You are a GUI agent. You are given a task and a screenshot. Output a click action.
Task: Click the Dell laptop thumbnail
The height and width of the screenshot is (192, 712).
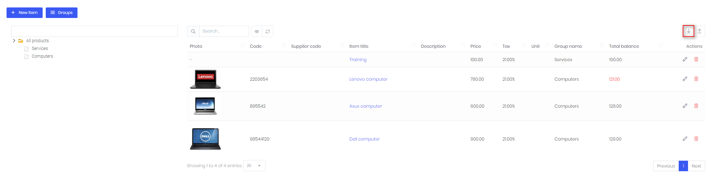(205, 139)
